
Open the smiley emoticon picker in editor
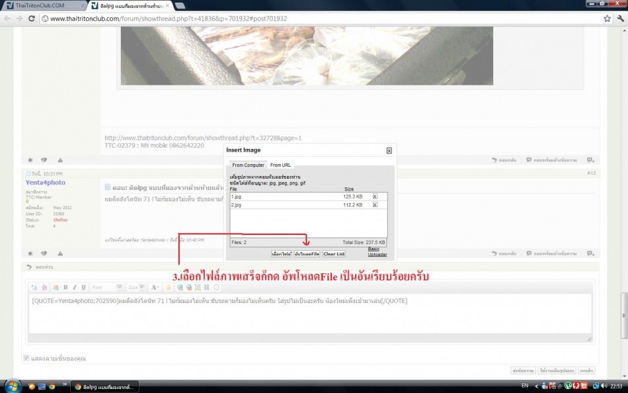click(x=169, y=287)
